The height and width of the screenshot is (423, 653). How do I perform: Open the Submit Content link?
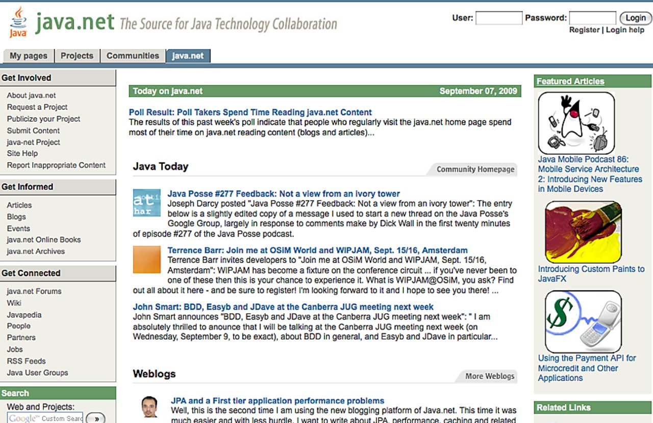click(x=33, y=130)
